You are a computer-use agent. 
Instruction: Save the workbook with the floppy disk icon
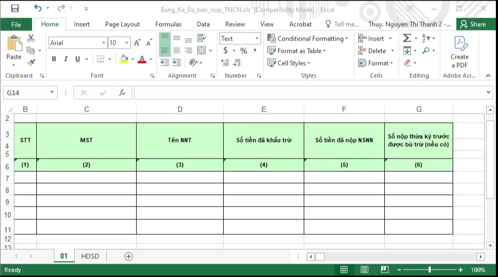tap(15, 9)
